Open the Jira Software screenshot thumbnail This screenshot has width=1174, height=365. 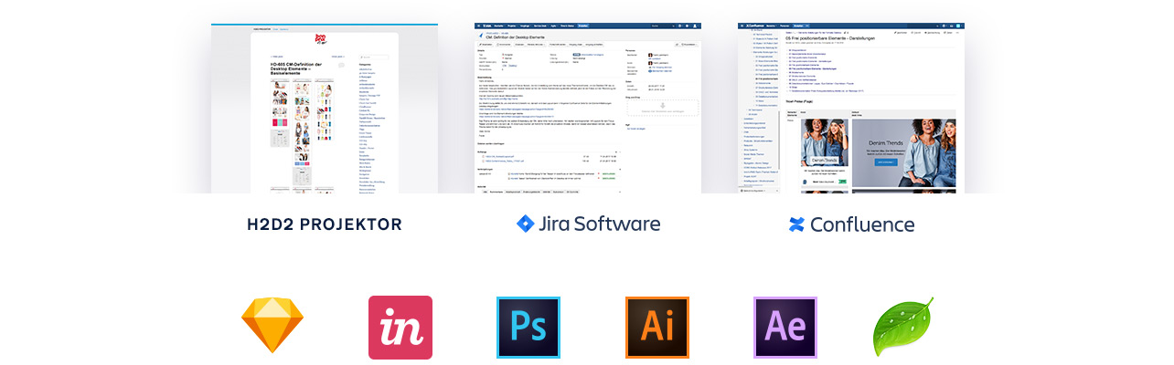coord(588,109)
